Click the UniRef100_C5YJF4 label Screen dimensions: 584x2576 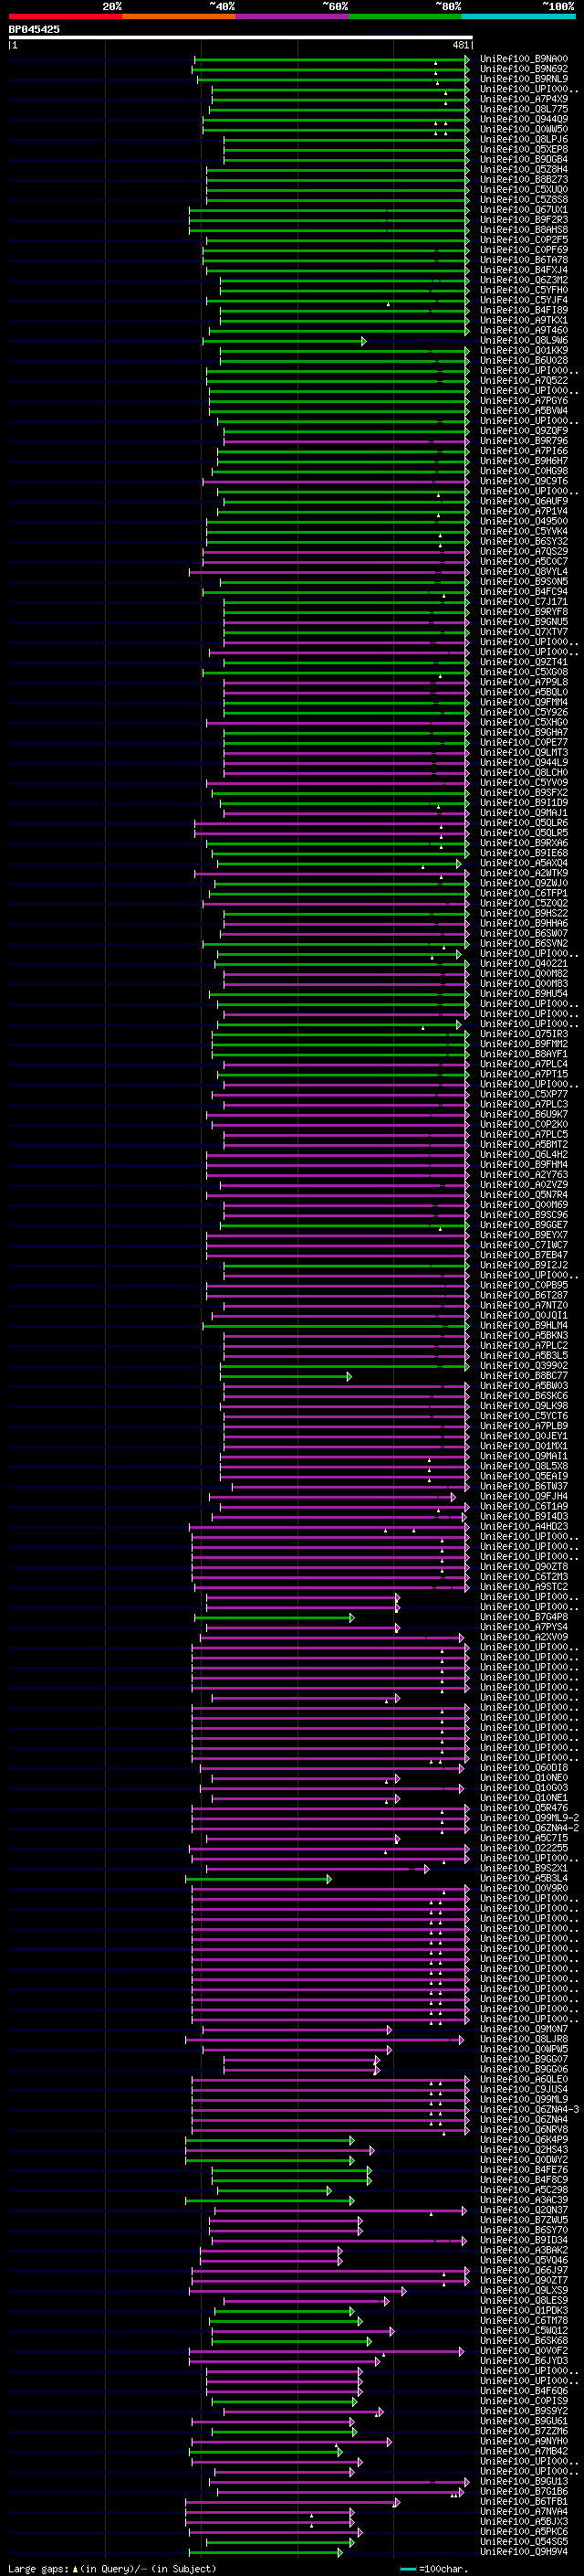(x=524, y=300)
